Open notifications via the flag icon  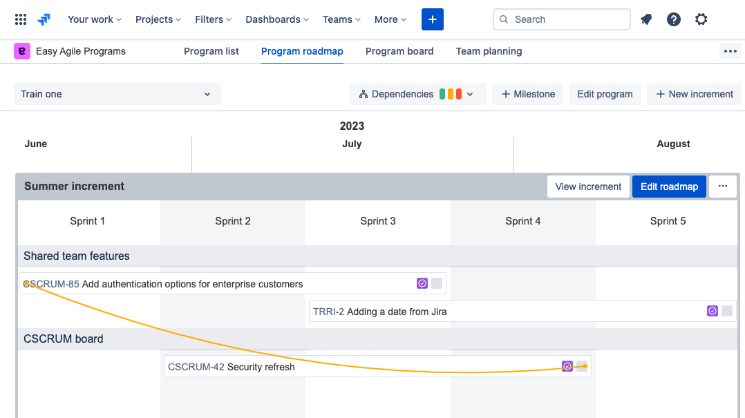[646, 19]
